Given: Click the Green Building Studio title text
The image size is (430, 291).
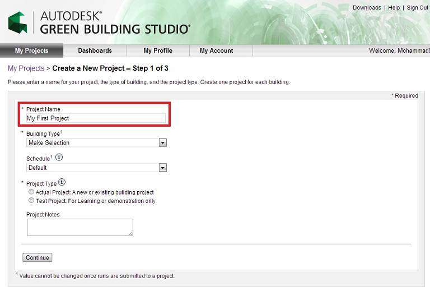Looking at the screenshot, I should coord(115,29).
